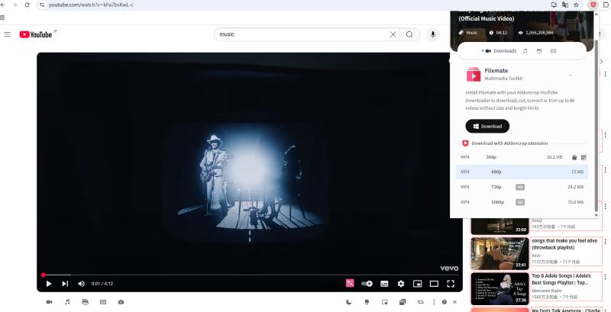The image size is (611, 312).
Task: Open the player settings gear
Action: pyautogui.click(x=400, y=284)
